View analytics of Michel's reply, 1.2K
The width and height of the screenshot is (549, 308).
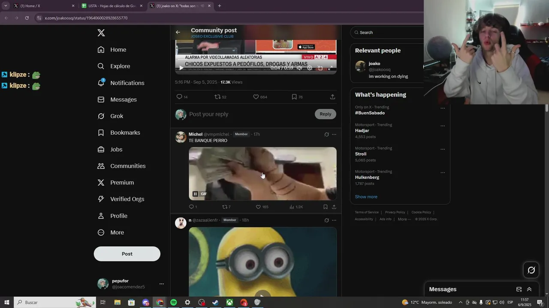[296, 207]
